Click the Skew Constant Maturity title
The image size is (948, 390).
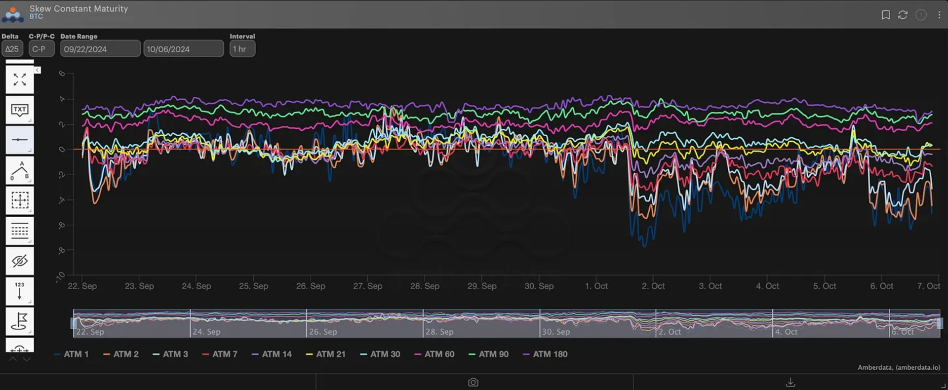(x=79, y=8)
